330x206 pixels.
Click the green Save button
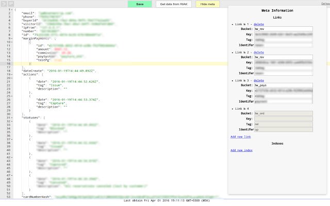coord(140,4)
